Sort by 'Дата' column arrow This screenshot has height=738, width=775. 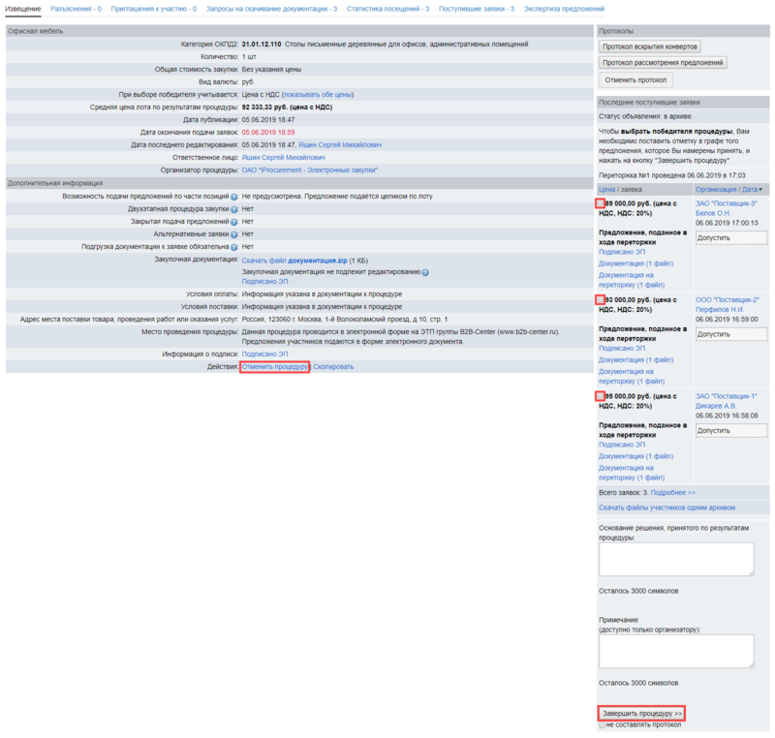[760, 189]
